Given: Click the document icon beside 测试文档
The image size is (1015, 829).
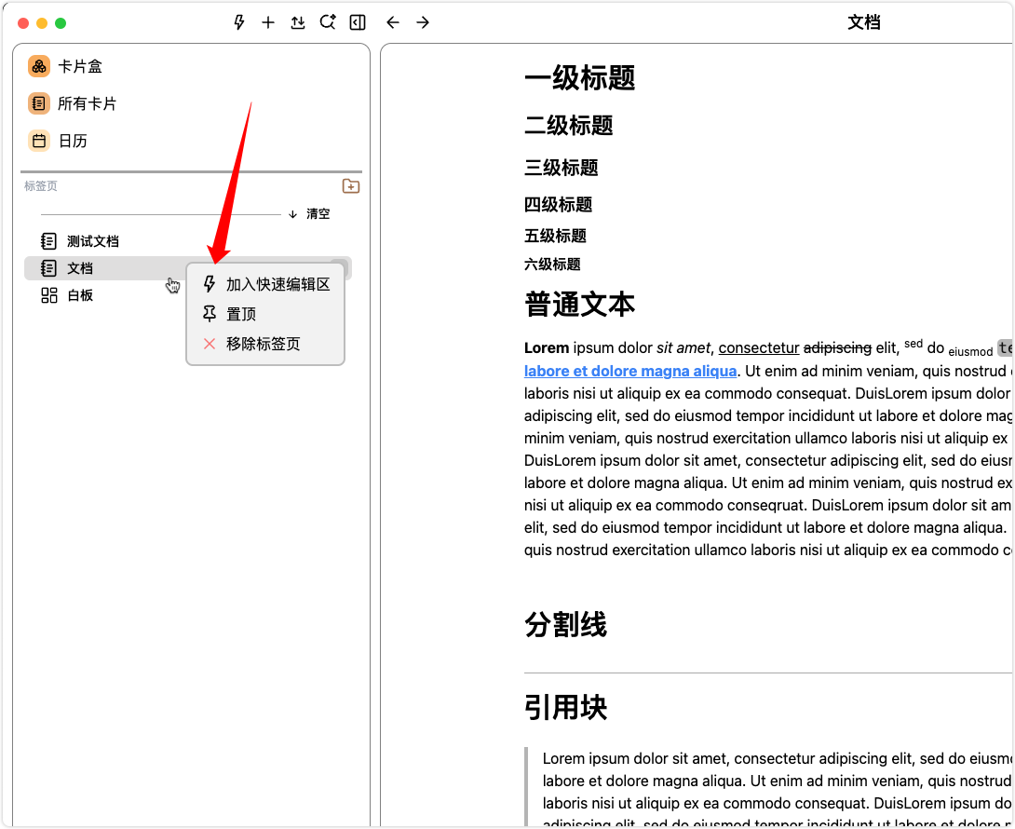Looking at the screenshot, I should point(48,241).
